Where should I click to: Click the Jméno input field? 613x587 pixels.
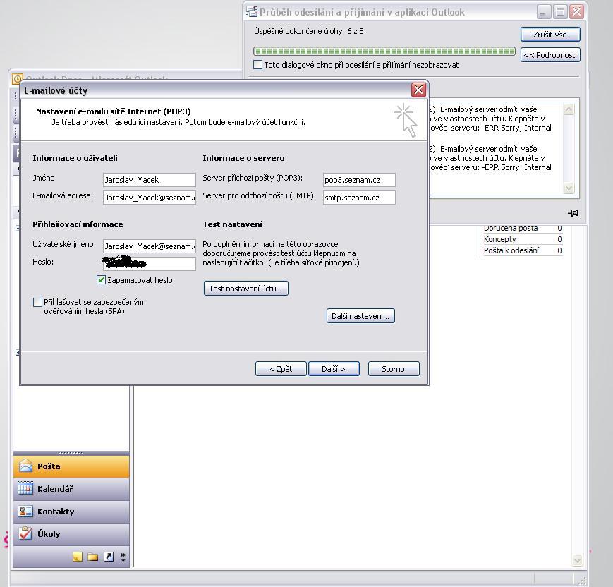[150, 180]
